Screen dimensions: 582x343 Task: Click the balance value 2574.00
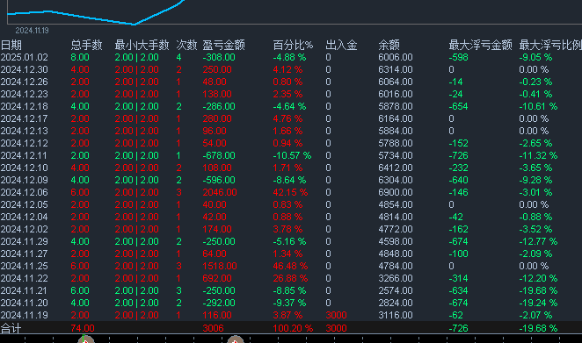click(x=396, y=290)
